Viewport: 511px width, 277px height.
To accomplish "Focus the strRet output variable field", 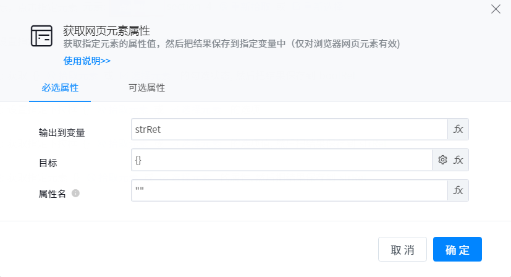I will point(289,129).
